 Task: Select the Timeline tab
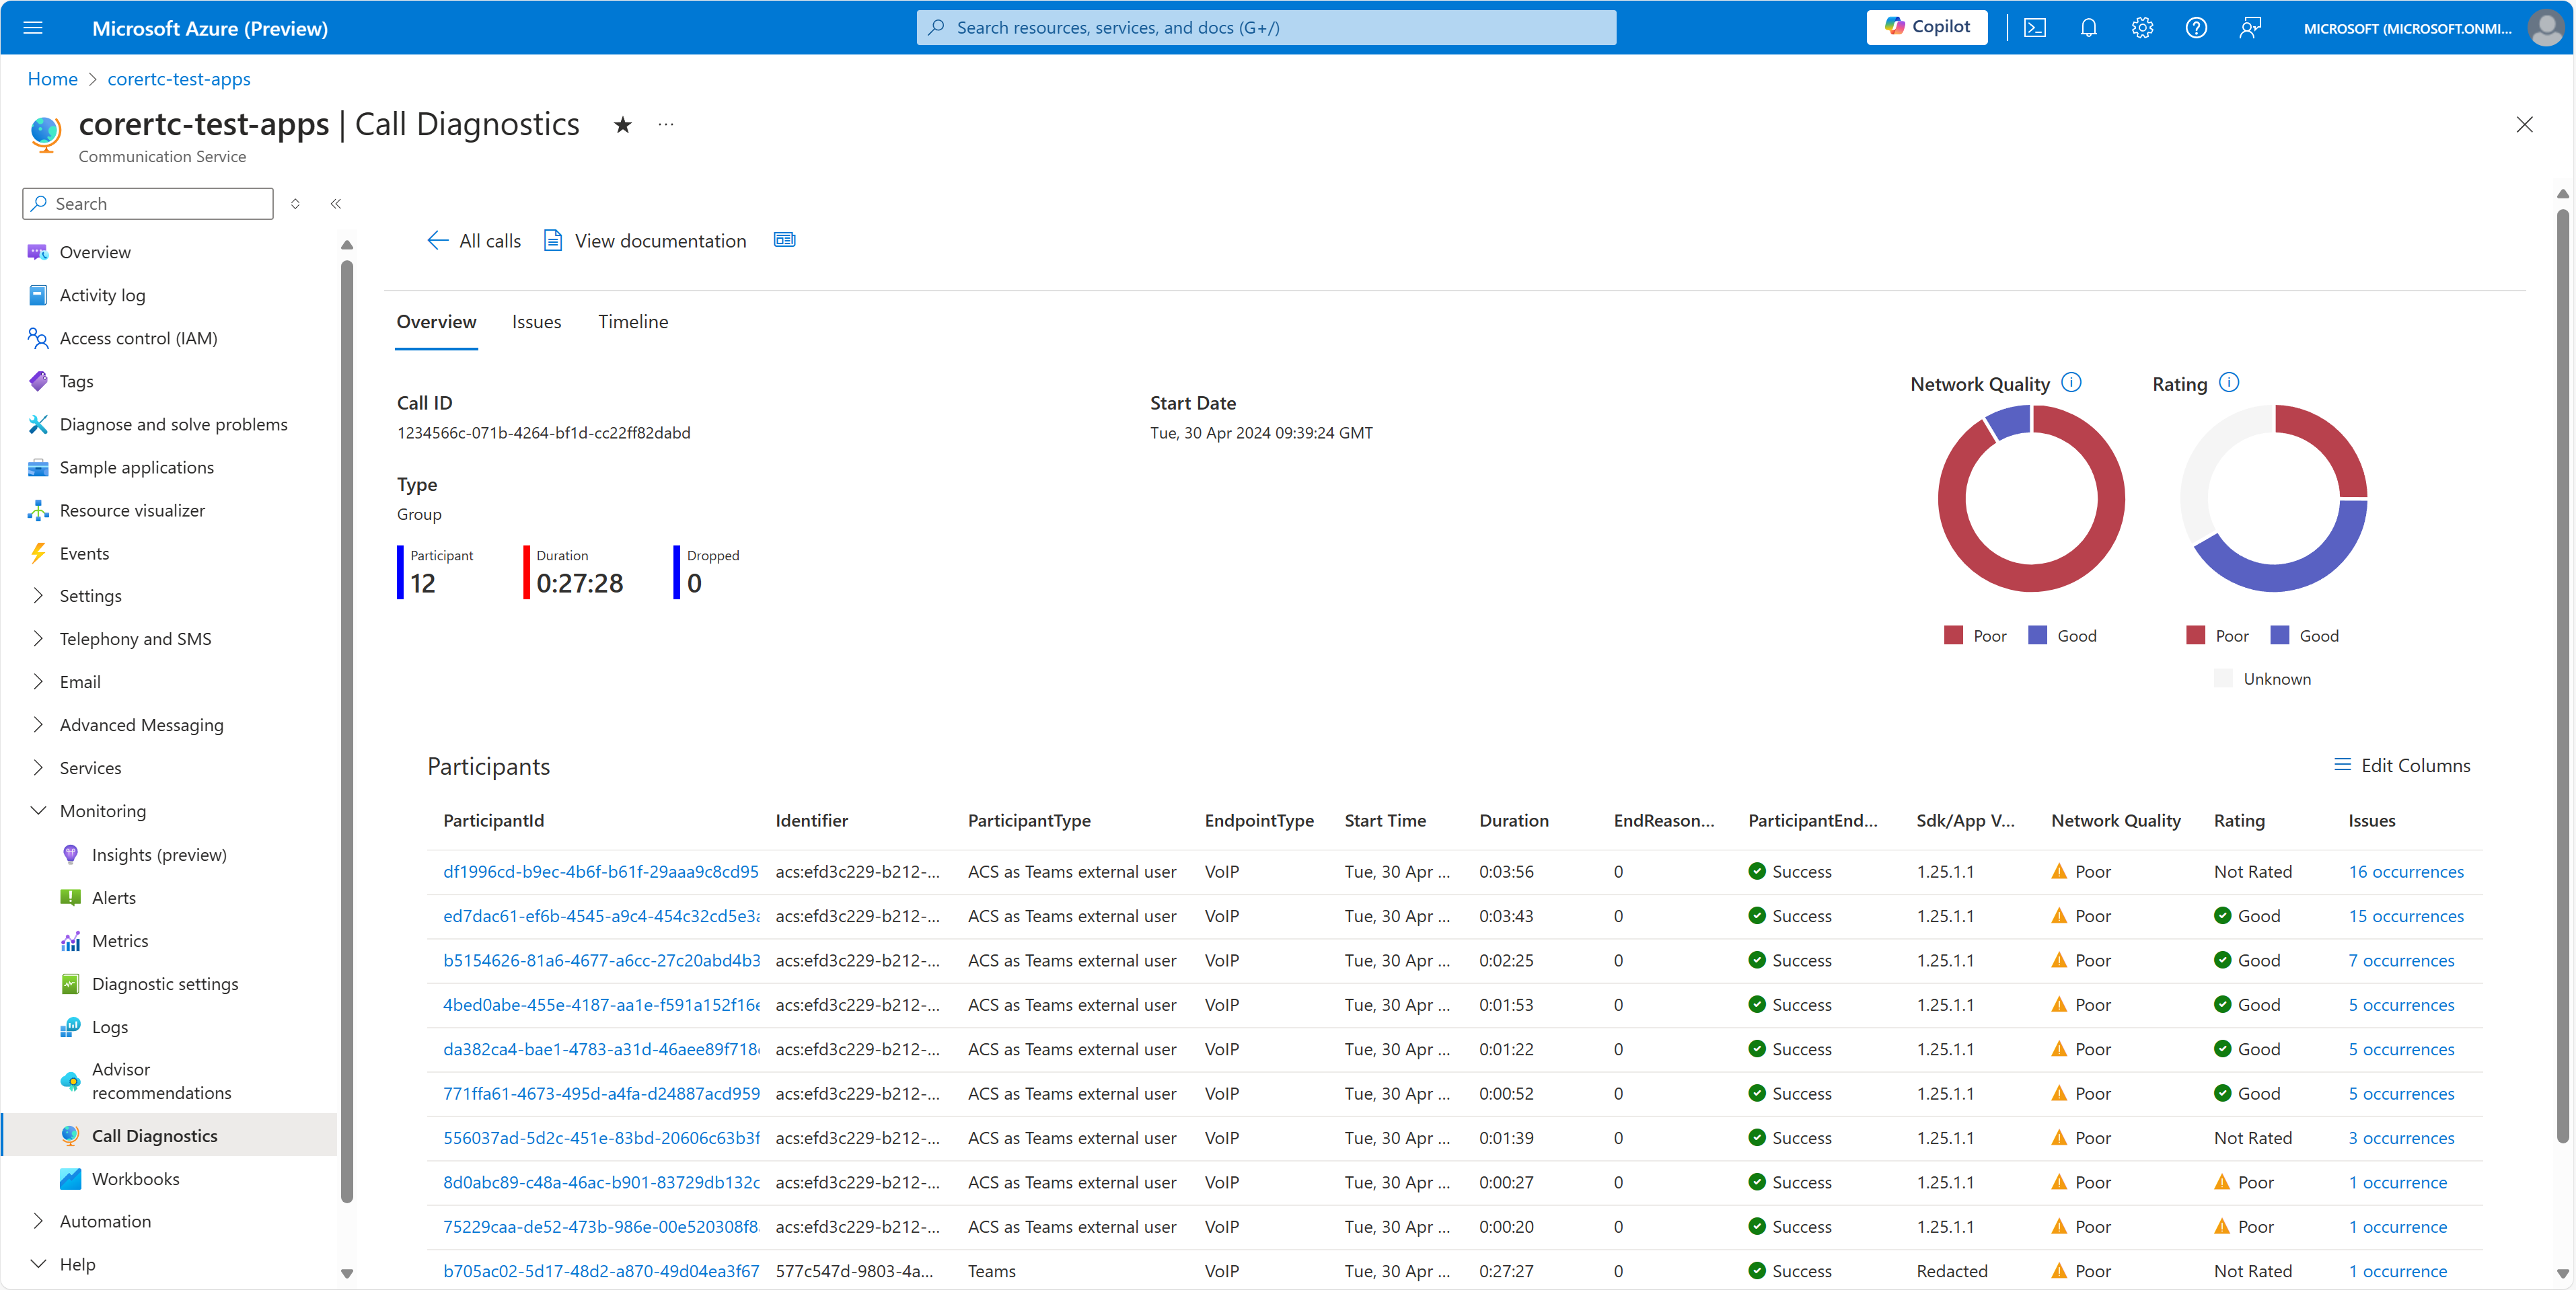point(632,321)
